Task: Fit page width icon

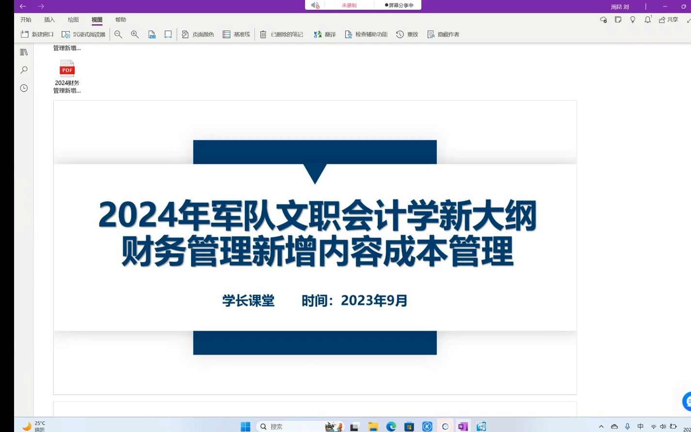Action: [x=168, y=34]
